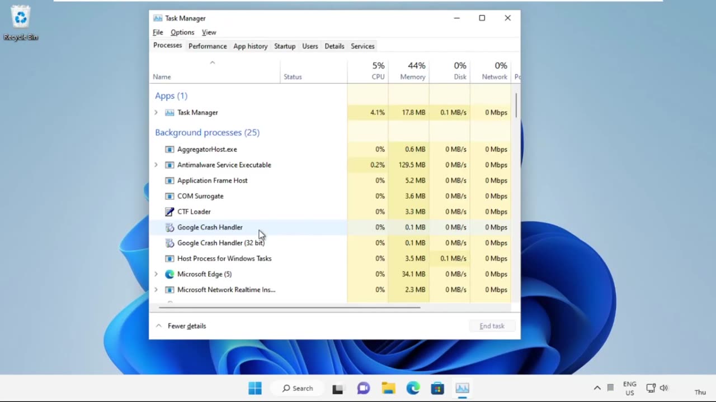Switch to the Services tab
Screen dimensions: 716x402
362,46
